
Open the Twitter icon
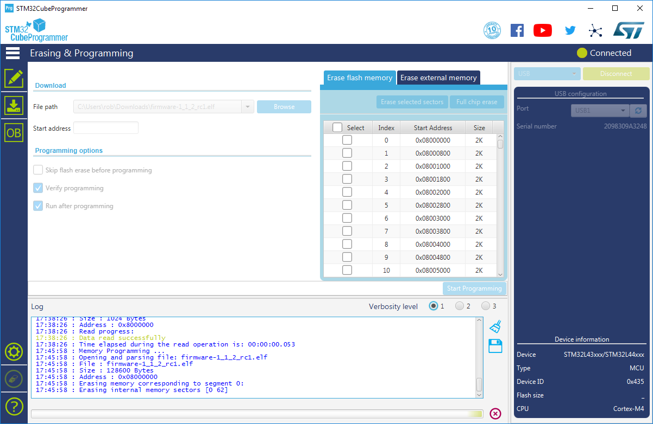pos(570,30)
